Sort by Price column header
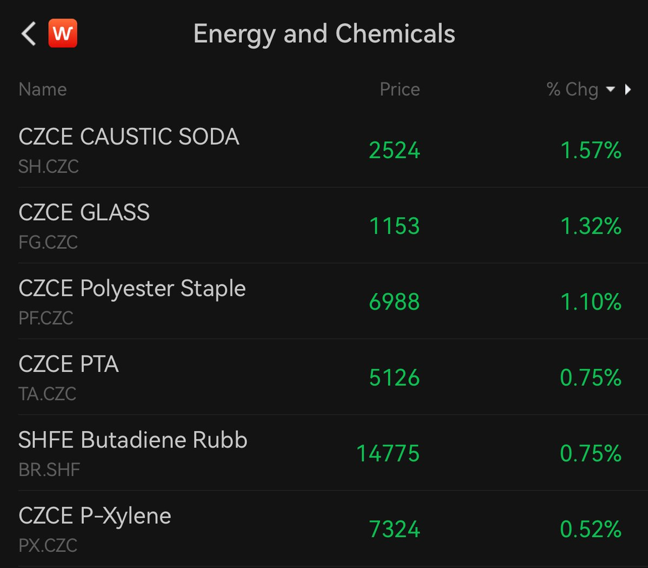Screen dimensions: 648x568 tap(399, 89)
